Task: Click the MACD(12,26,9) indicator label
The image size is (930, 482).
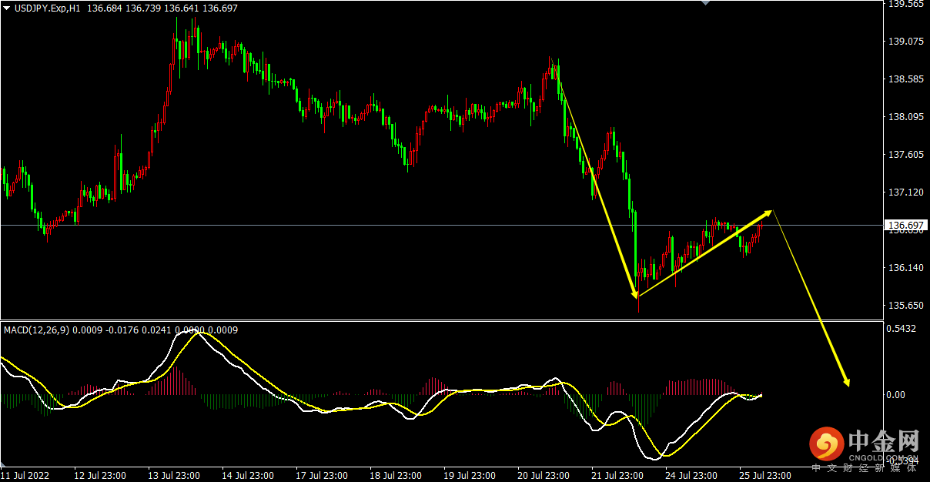Action: tap(36, 330)
